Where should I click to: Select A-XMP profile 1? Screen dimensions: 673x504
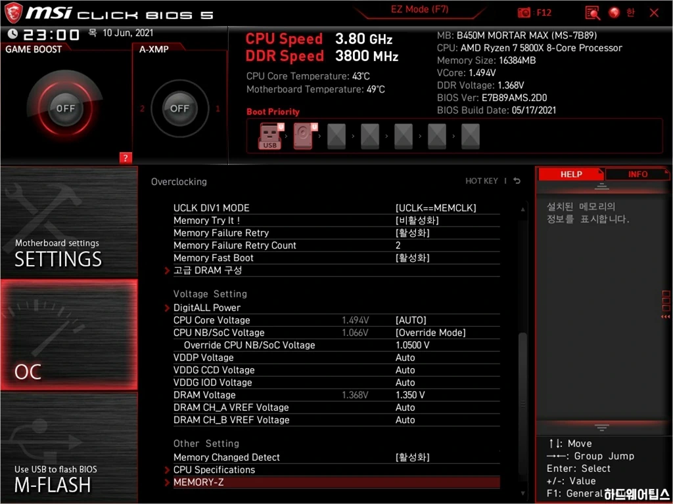(x=218, y=108)
